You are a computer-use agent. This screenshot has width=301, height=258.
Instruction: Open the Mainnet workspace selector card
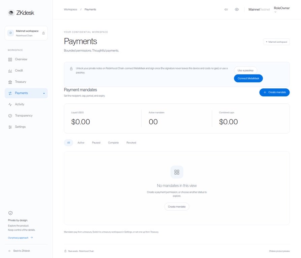[26, 33]
